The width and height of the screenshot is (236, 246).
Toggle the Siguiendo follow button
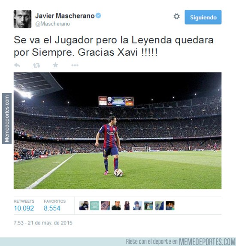(203, 17)
